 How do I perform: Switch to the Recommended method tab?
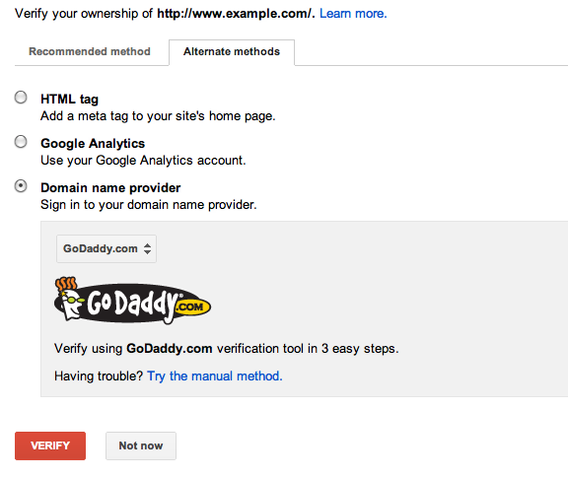pyautogui.click(x=90, y=51)
